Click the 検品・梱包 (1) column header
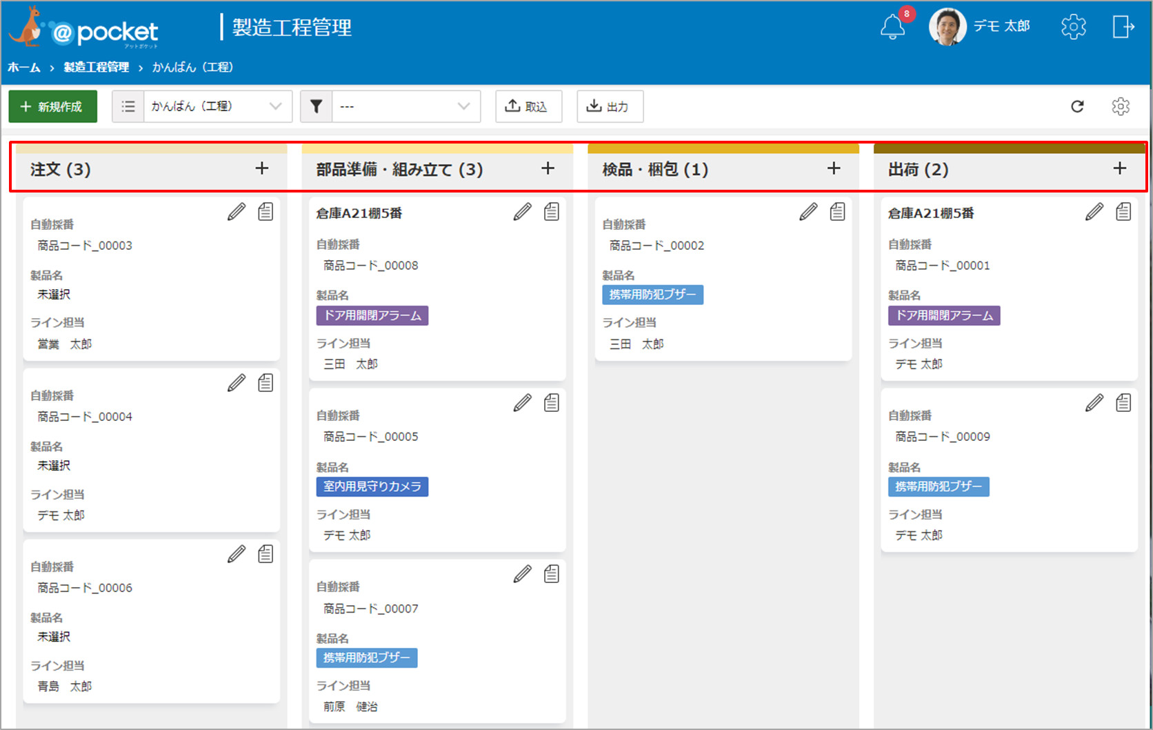This screenshot has height=730, width=1153. tap(655, 169)
